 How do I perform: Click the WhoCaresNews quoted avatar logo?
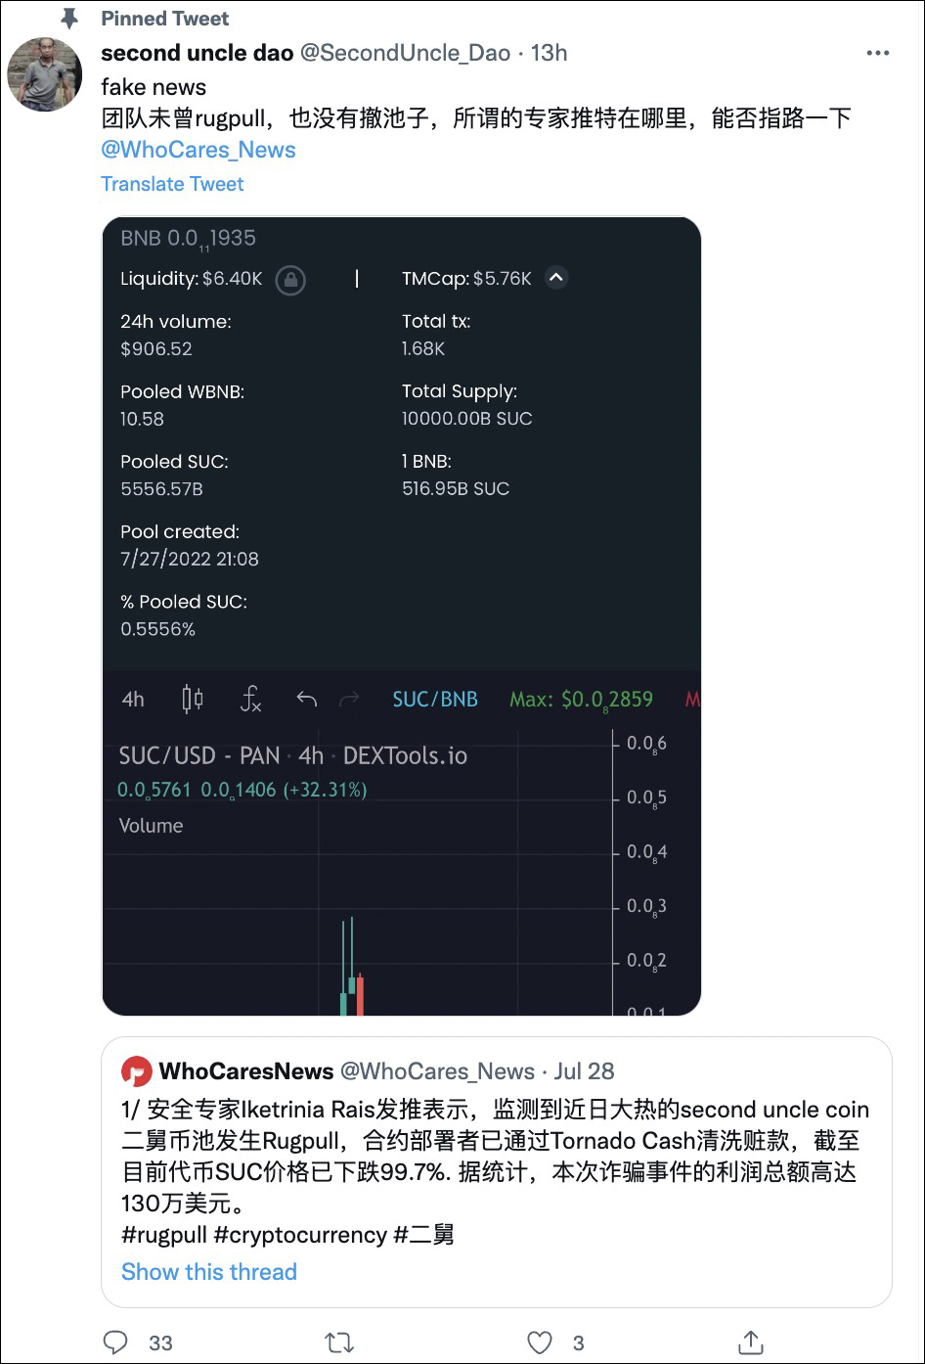coord(136,1071)
